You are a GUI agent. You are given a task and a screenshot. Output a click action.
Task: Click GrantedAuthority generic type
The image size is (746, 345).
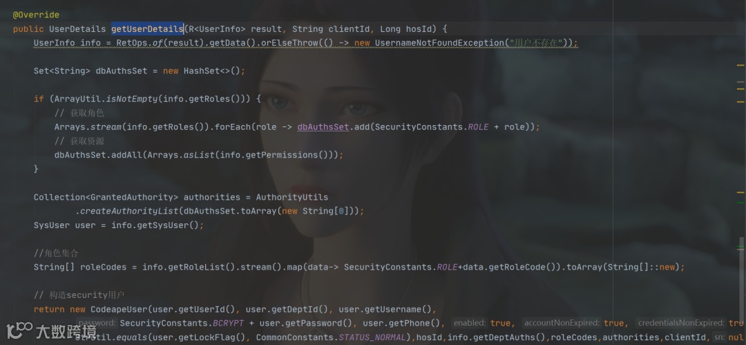[132, 197]
